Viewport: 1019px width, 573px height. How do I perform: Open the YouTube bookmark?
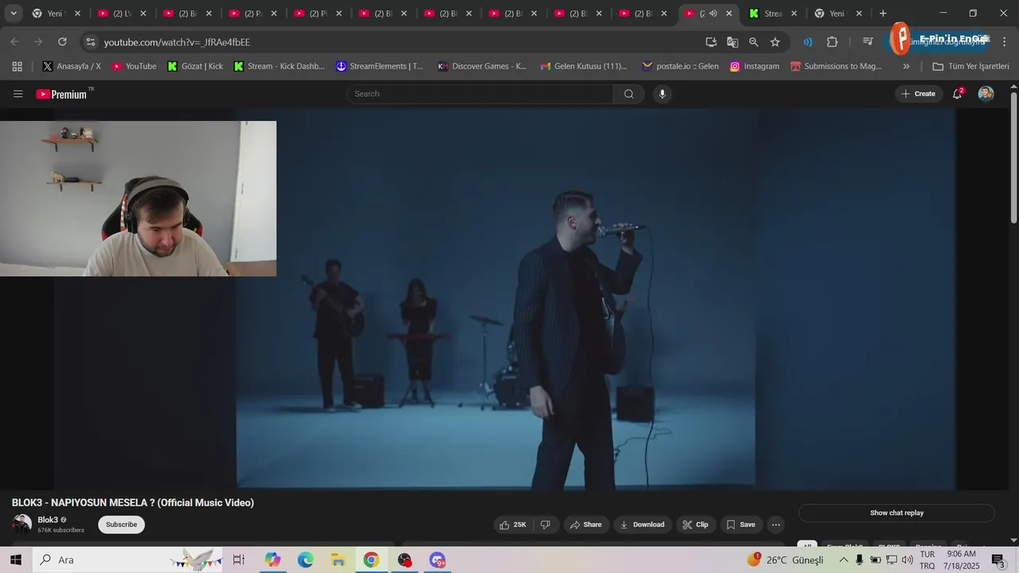[x=134, y=66]
